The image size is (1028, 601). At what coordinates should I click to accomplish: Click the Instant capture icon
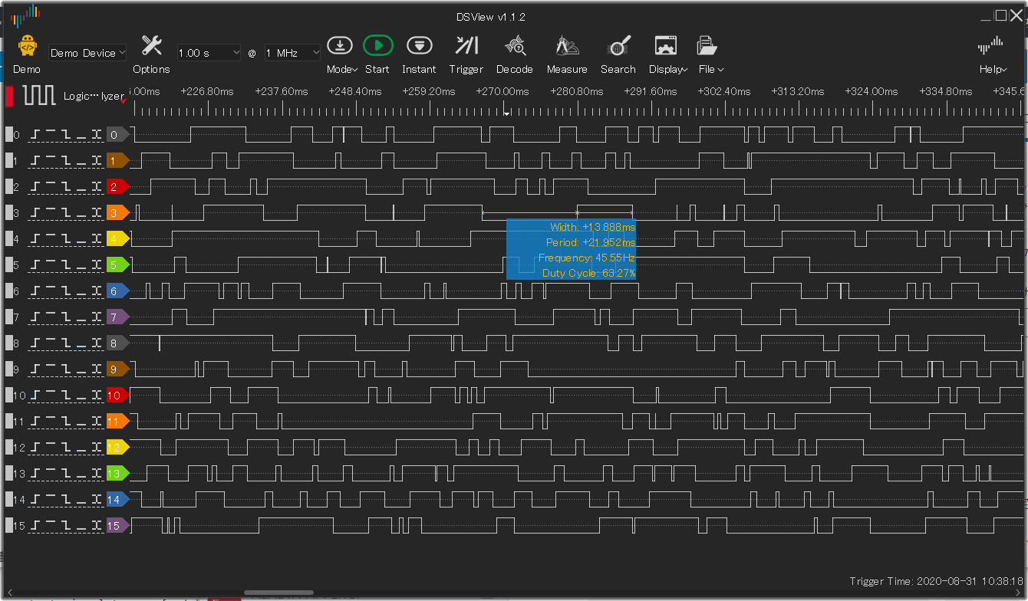pos(419,45)
